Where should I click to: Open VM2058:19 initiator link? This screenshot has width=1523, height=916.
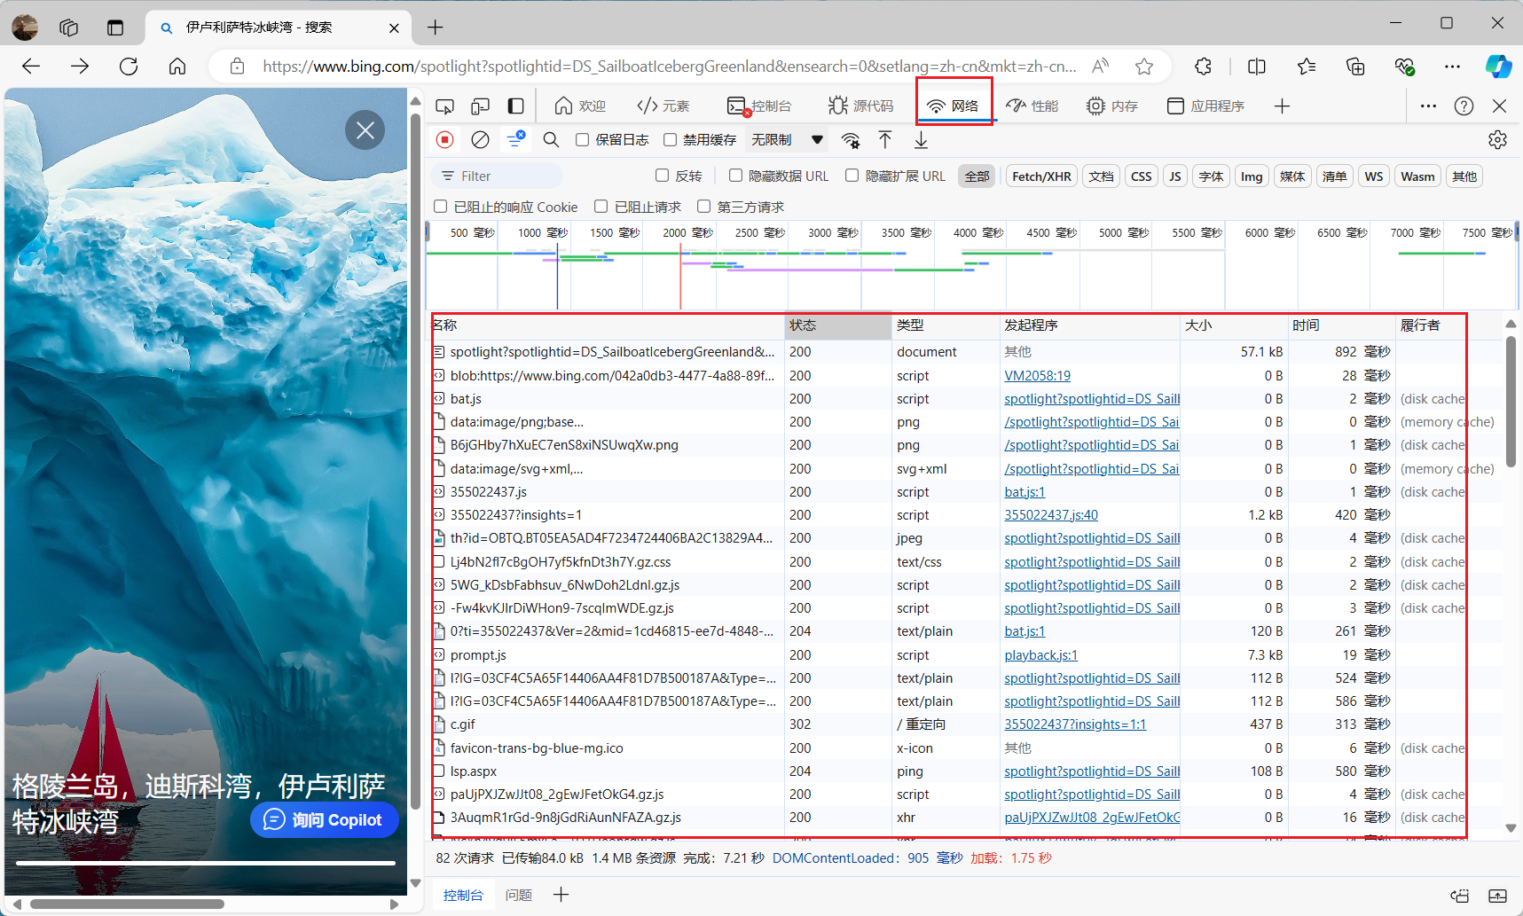coord(1037,376)
